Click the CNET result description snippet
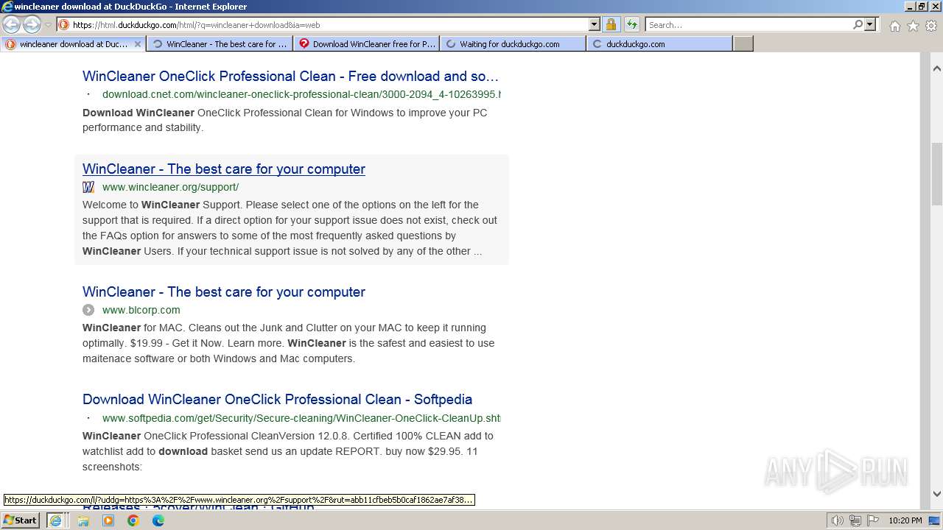 point(284,120)
